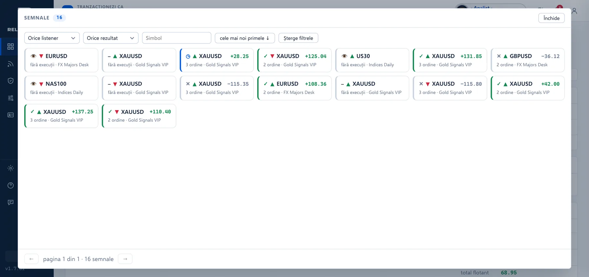Click the eye icon on the EURUSD card
This screenshot has height=277, width=589.
pos(33,56)
